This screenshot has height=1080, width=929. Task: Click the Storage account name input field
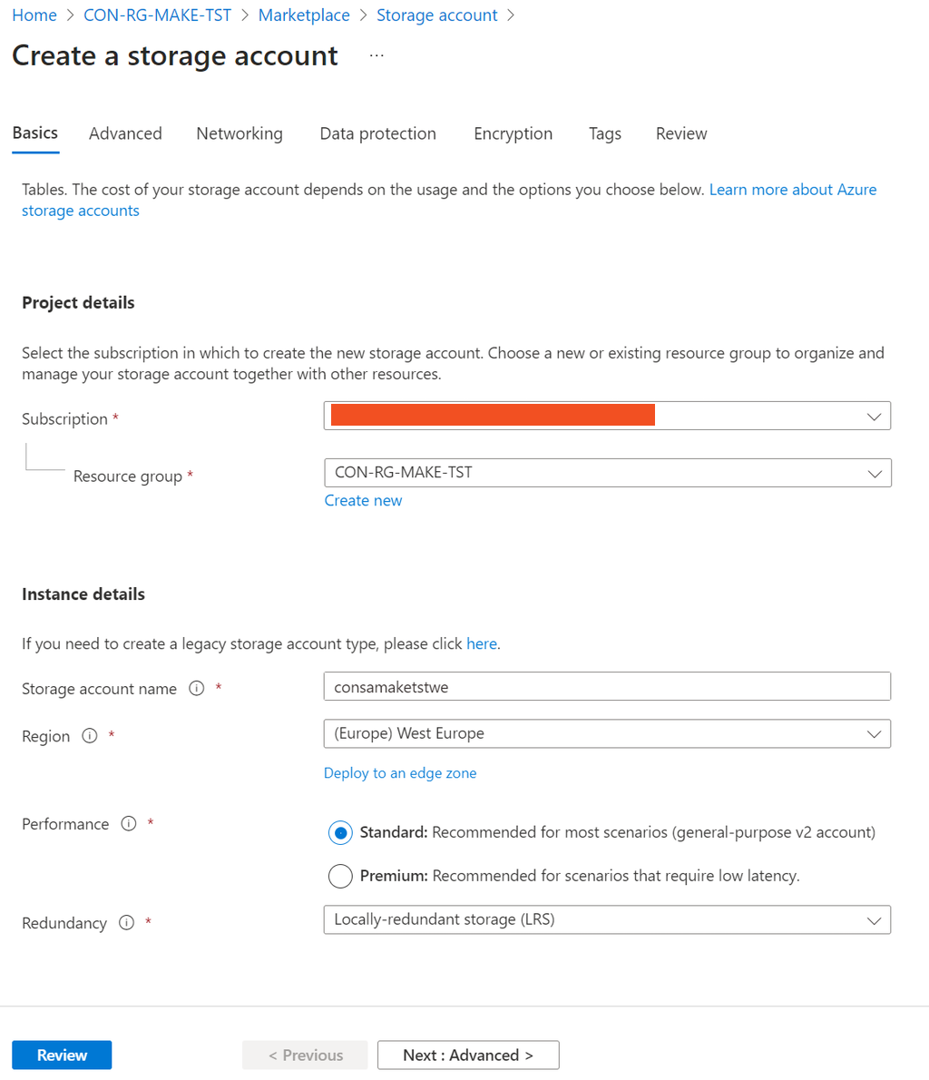click(606, 687)
